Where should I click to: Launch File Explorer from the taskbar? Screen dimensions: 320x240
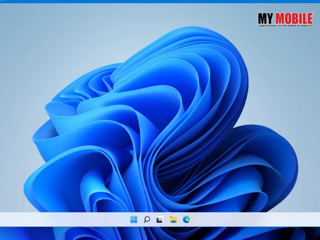(173, 220)
